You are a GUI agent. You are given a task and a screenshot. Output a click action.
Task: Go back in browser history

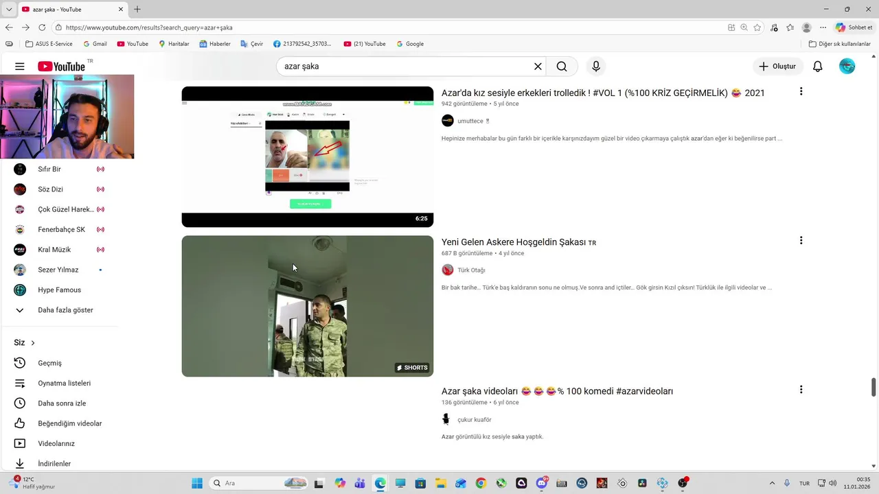[x=9, y=27]
